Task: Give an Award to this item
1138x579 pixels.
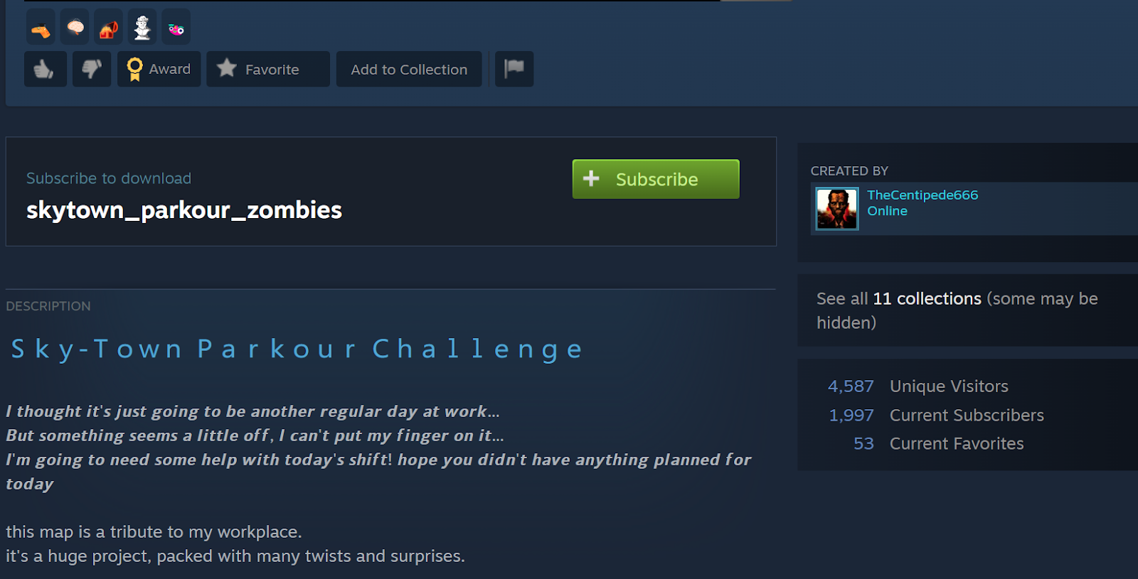Action: click(x=159, y=69)
